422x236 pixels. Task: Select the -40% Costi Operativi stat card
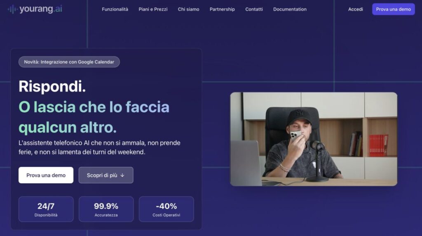(166, 209)
